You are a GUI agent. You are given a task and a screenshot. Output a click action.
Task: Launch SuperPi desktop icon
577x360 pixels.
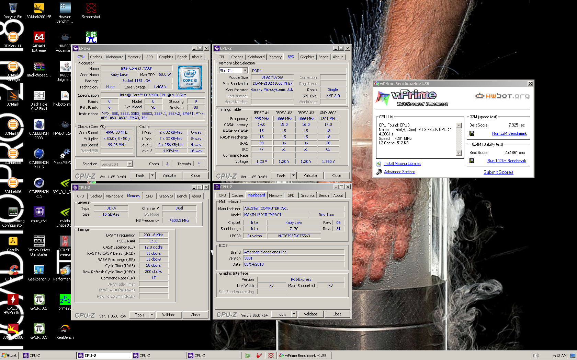(x=91, y=37)
